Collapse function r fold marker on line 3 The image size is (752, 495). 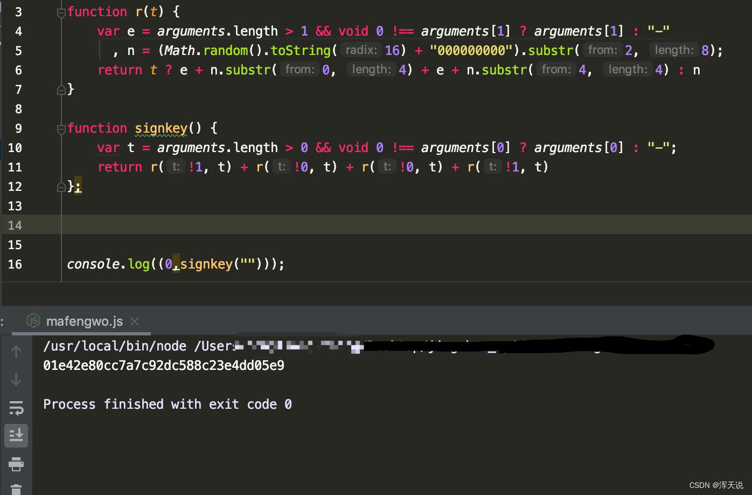[61, 12]
